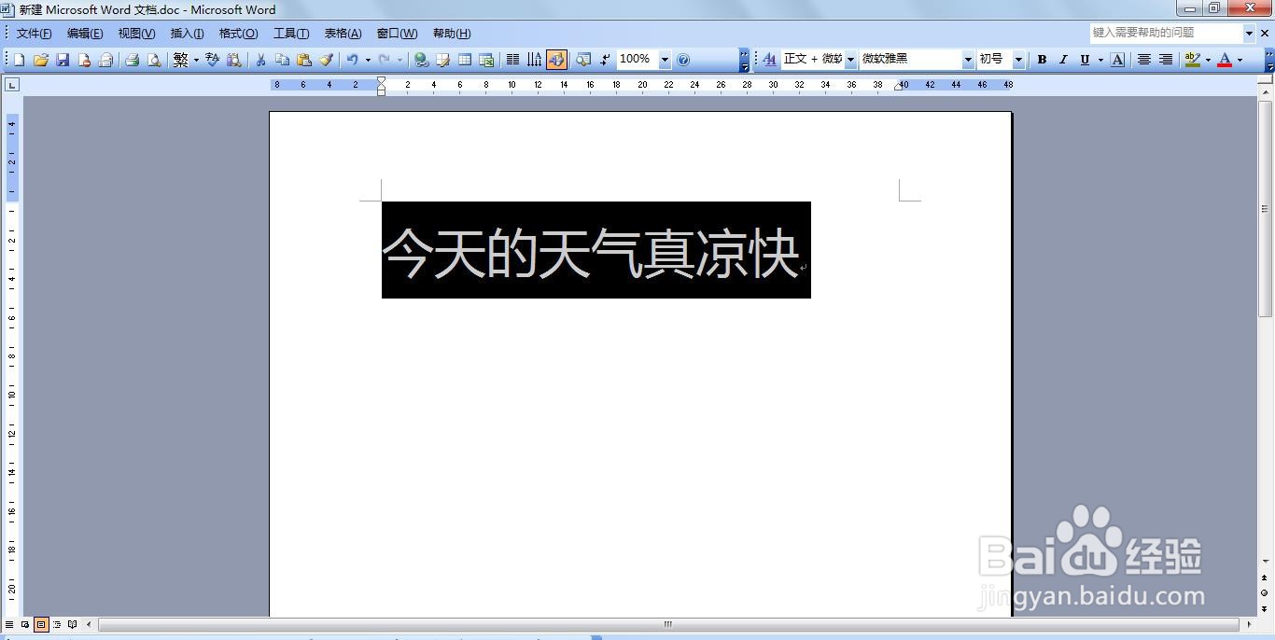Save the document with the floppy disk icon
Screen dimensions: 1275x640
(63, 60)
